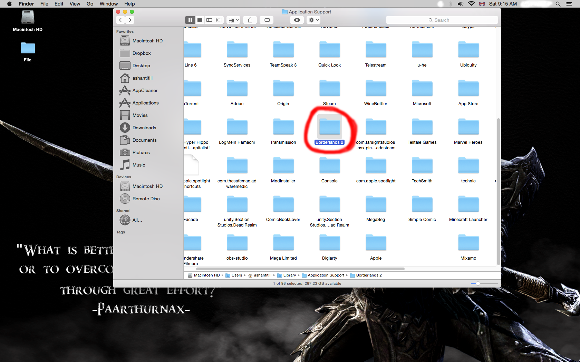Click the Share toolbar button
The height and width of the screenshot is (362, 580).
click(250, 20)
